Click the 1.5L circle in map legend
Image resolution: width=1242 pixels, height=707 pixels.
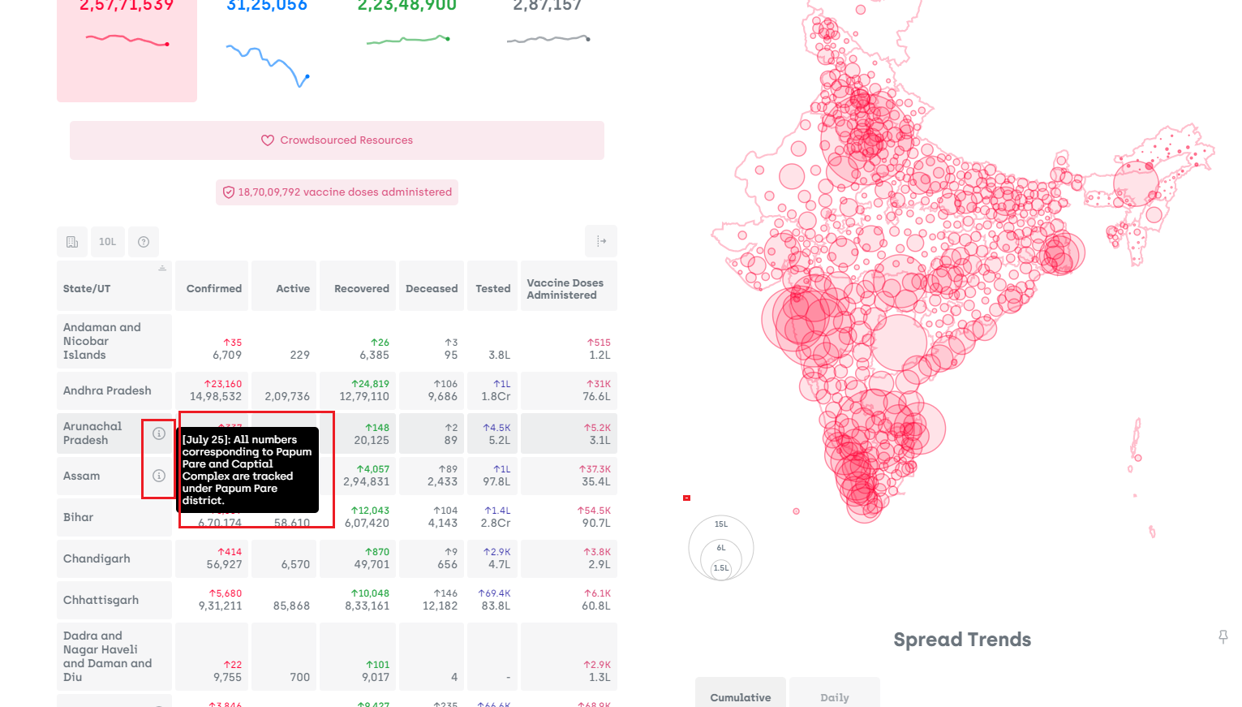point(721,568)
